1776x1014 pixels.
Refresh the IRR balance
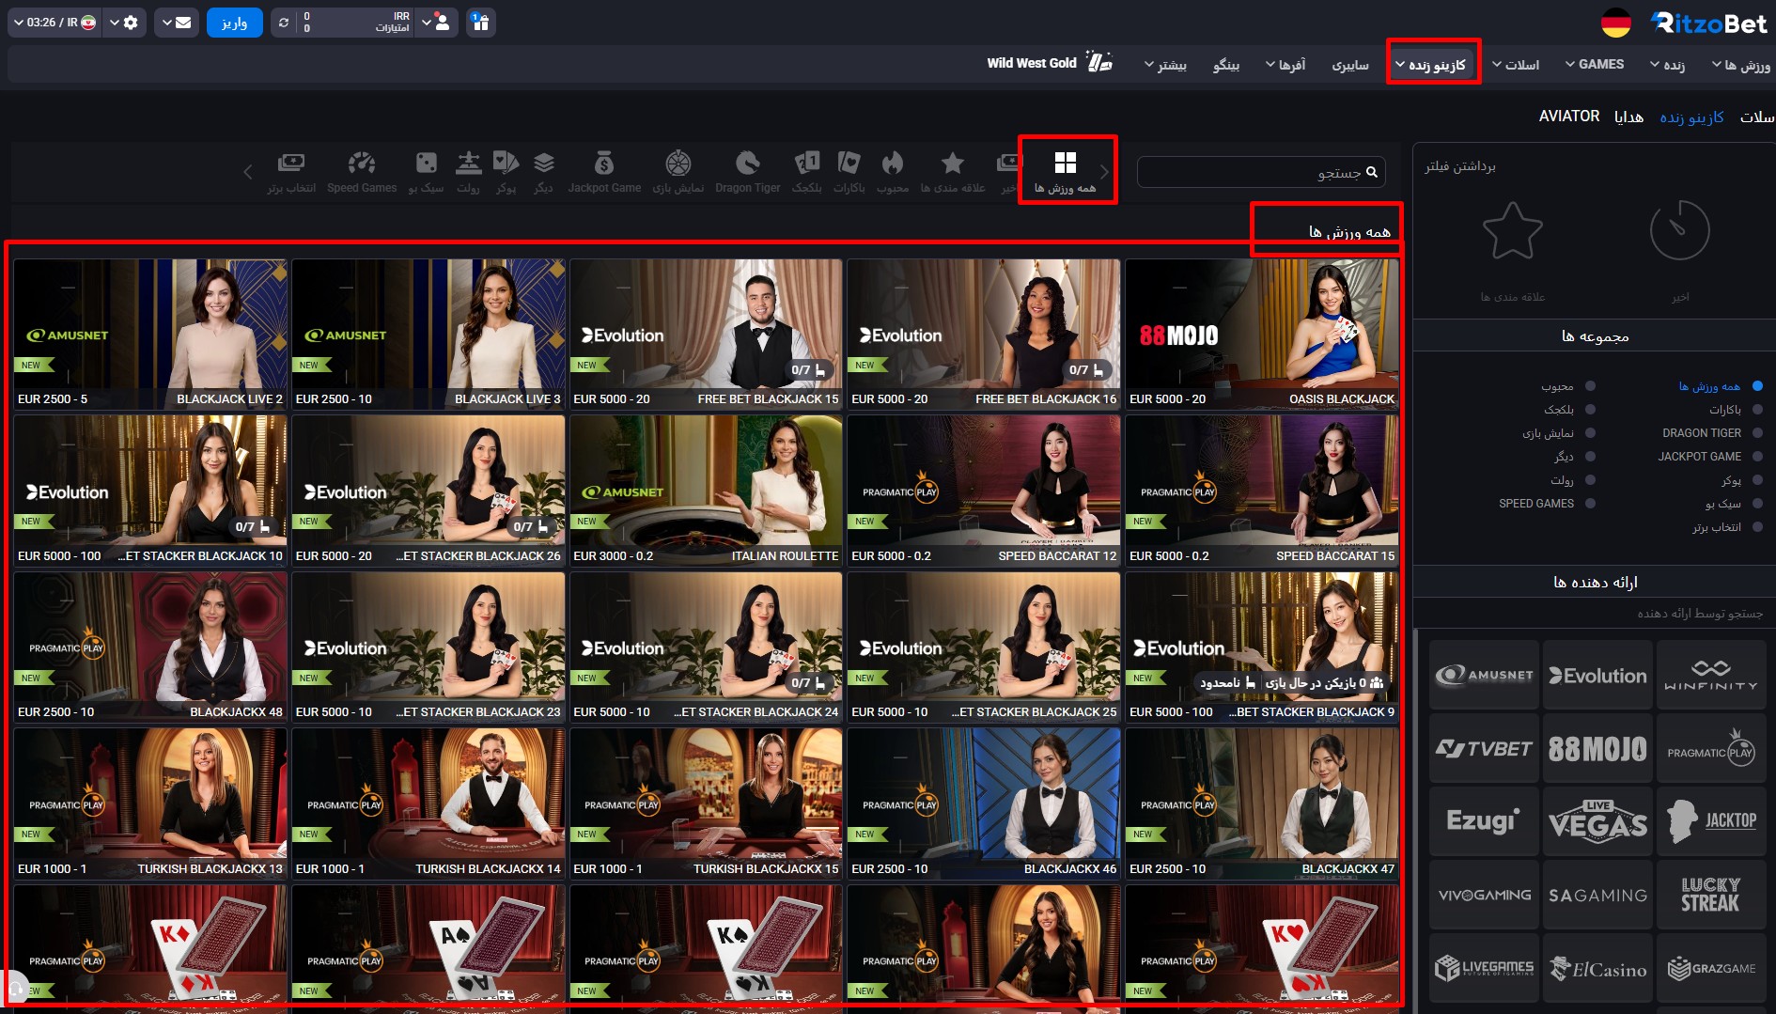coord(284,23)
